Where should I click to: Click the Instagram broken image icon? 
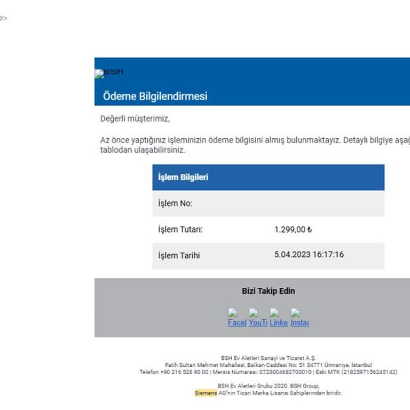tap(295, 313)
